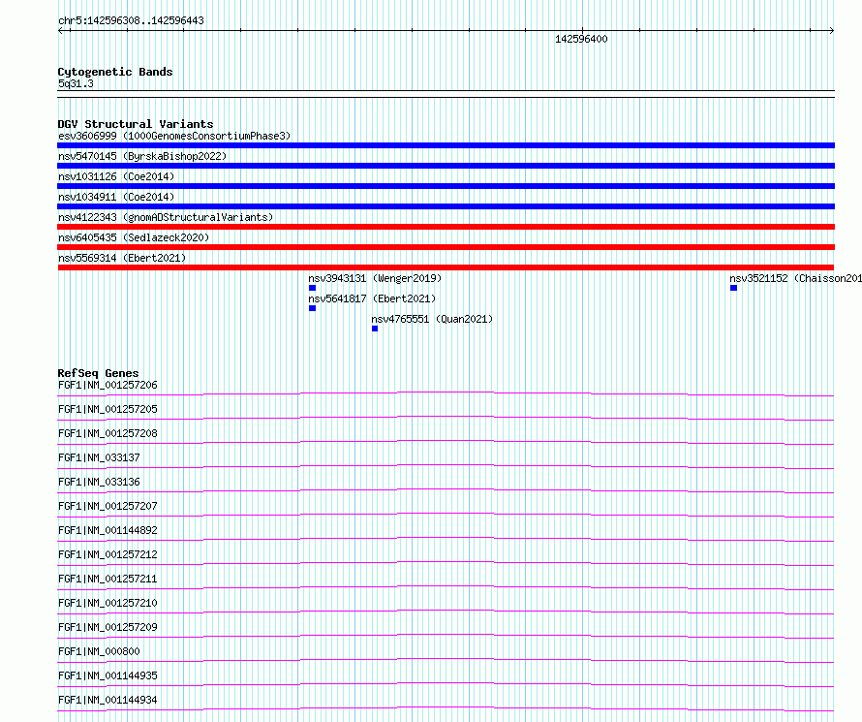Viewport: 862px width, 722px height.
Task: Open nsv4765551 (Quan2021) variant label
Action: pyautogui.click(x=432, y=319)
